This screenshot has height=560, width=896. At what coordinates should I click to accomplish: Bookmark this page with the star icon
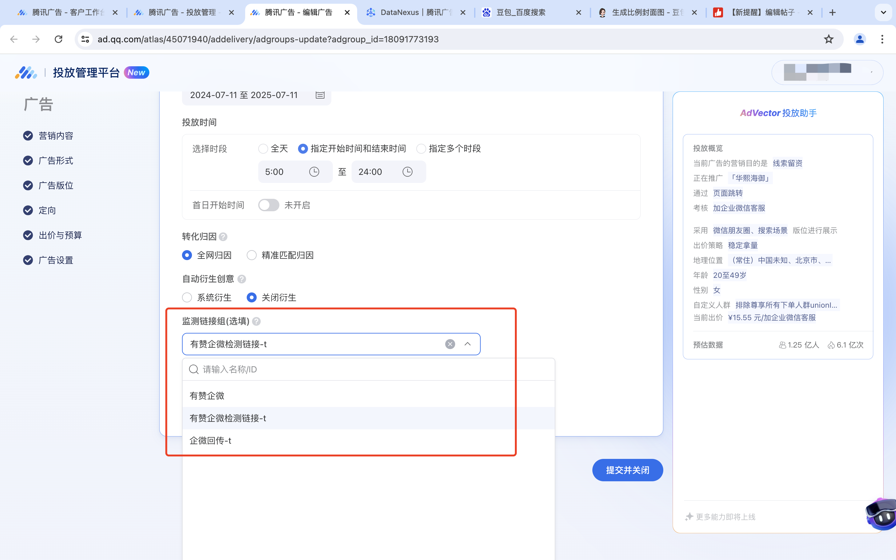pyautogui.click(x=828, y=39)
